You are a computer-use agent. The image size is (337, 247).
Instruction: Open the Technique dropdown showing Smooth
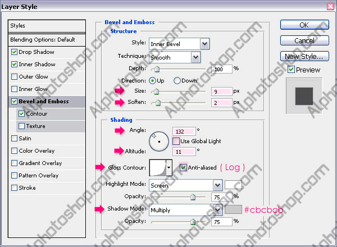pyautogui.click(x=175, y=57)
